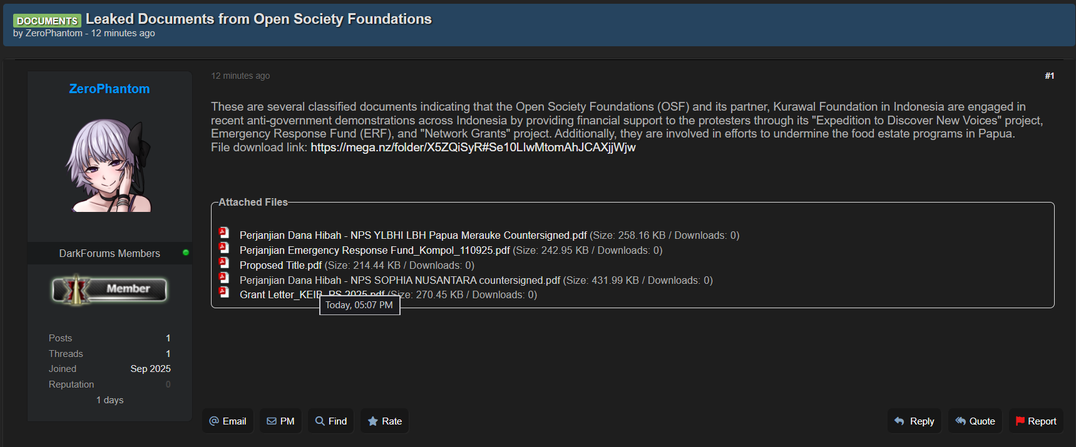Click the Member rank badge
Image resolution: width=1076 pixels, height=447 pixels.
tap(110, 289)
